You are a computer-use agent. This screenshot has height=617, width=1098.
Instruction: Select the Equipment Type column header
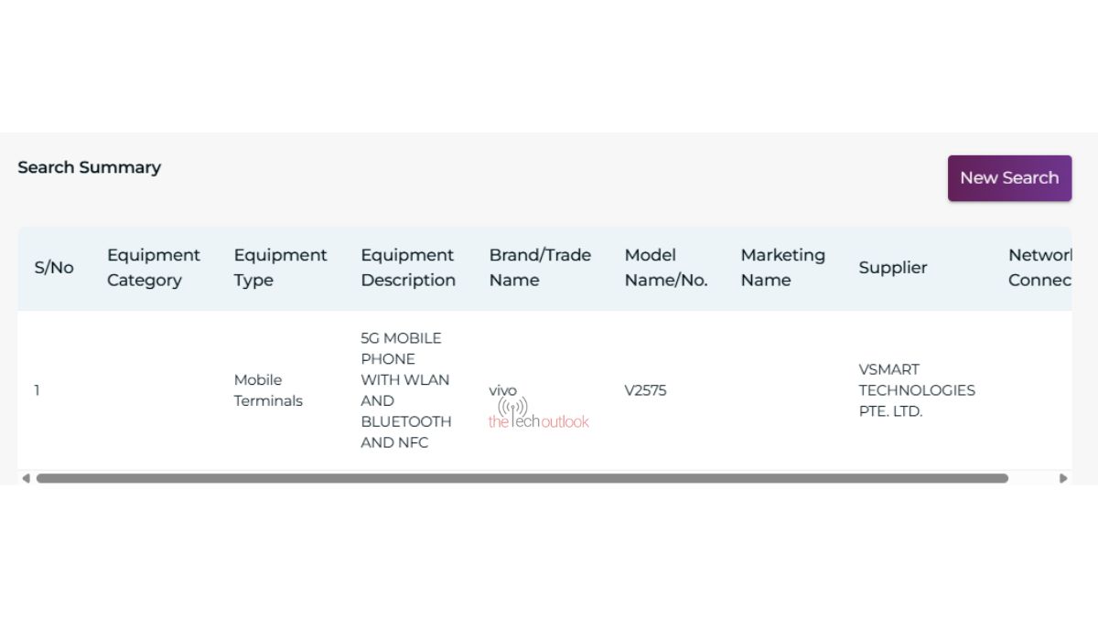[x=280, y=268]
